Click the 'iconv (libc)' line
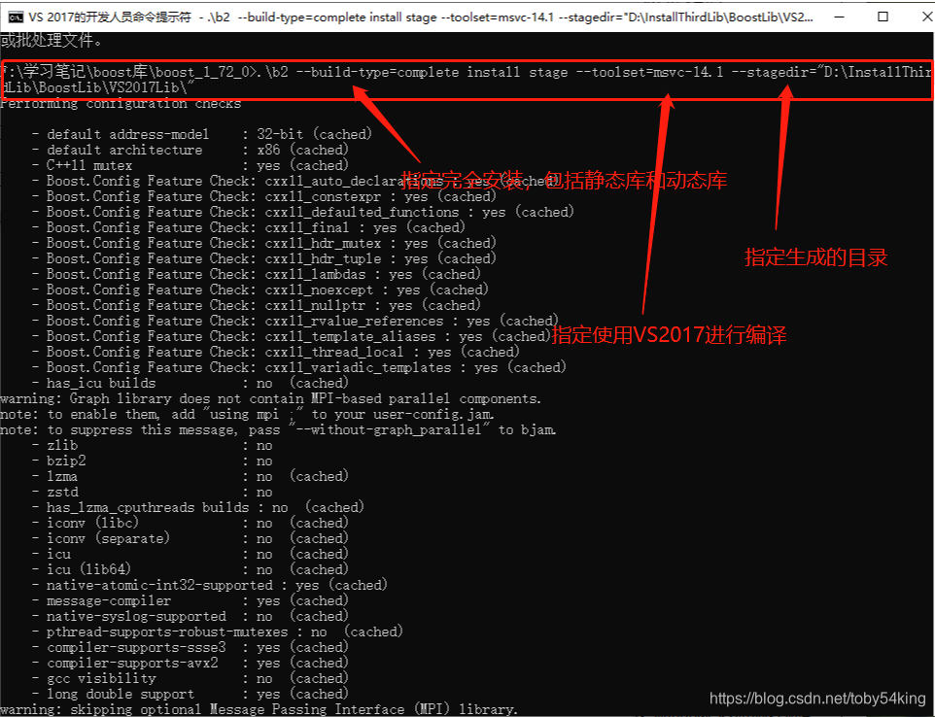Viewport: 935px width, 717px height. (190, 523)
